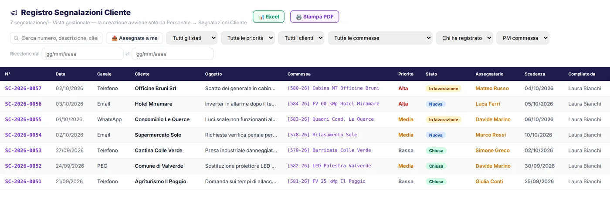
Task: Click the Nuova status badge for Supermercato Sole
Action: (436, 135)
